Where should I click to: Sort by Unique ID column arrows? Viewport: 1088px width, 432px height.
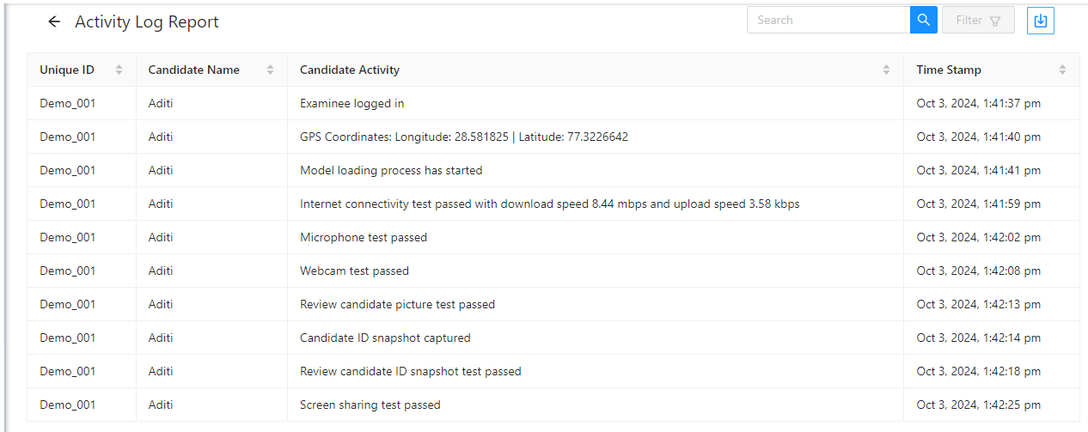pyautogui.click(x=119, y=70)
